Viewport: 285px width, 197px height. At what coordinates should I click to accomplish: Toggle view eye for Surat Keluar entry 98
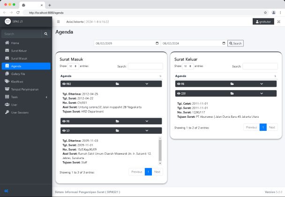click(x=178, y=83)
